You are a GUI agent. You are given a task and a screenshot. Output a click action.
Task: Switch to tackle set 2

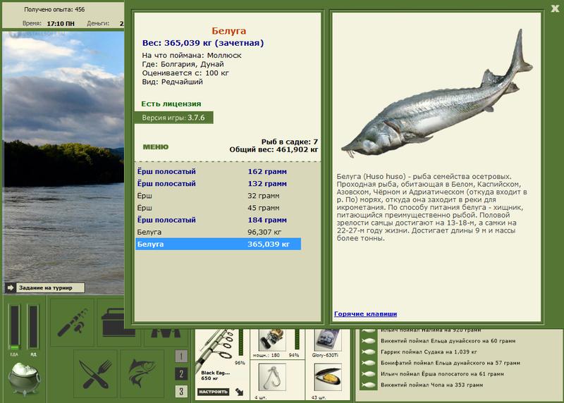[x=181, y=374]
